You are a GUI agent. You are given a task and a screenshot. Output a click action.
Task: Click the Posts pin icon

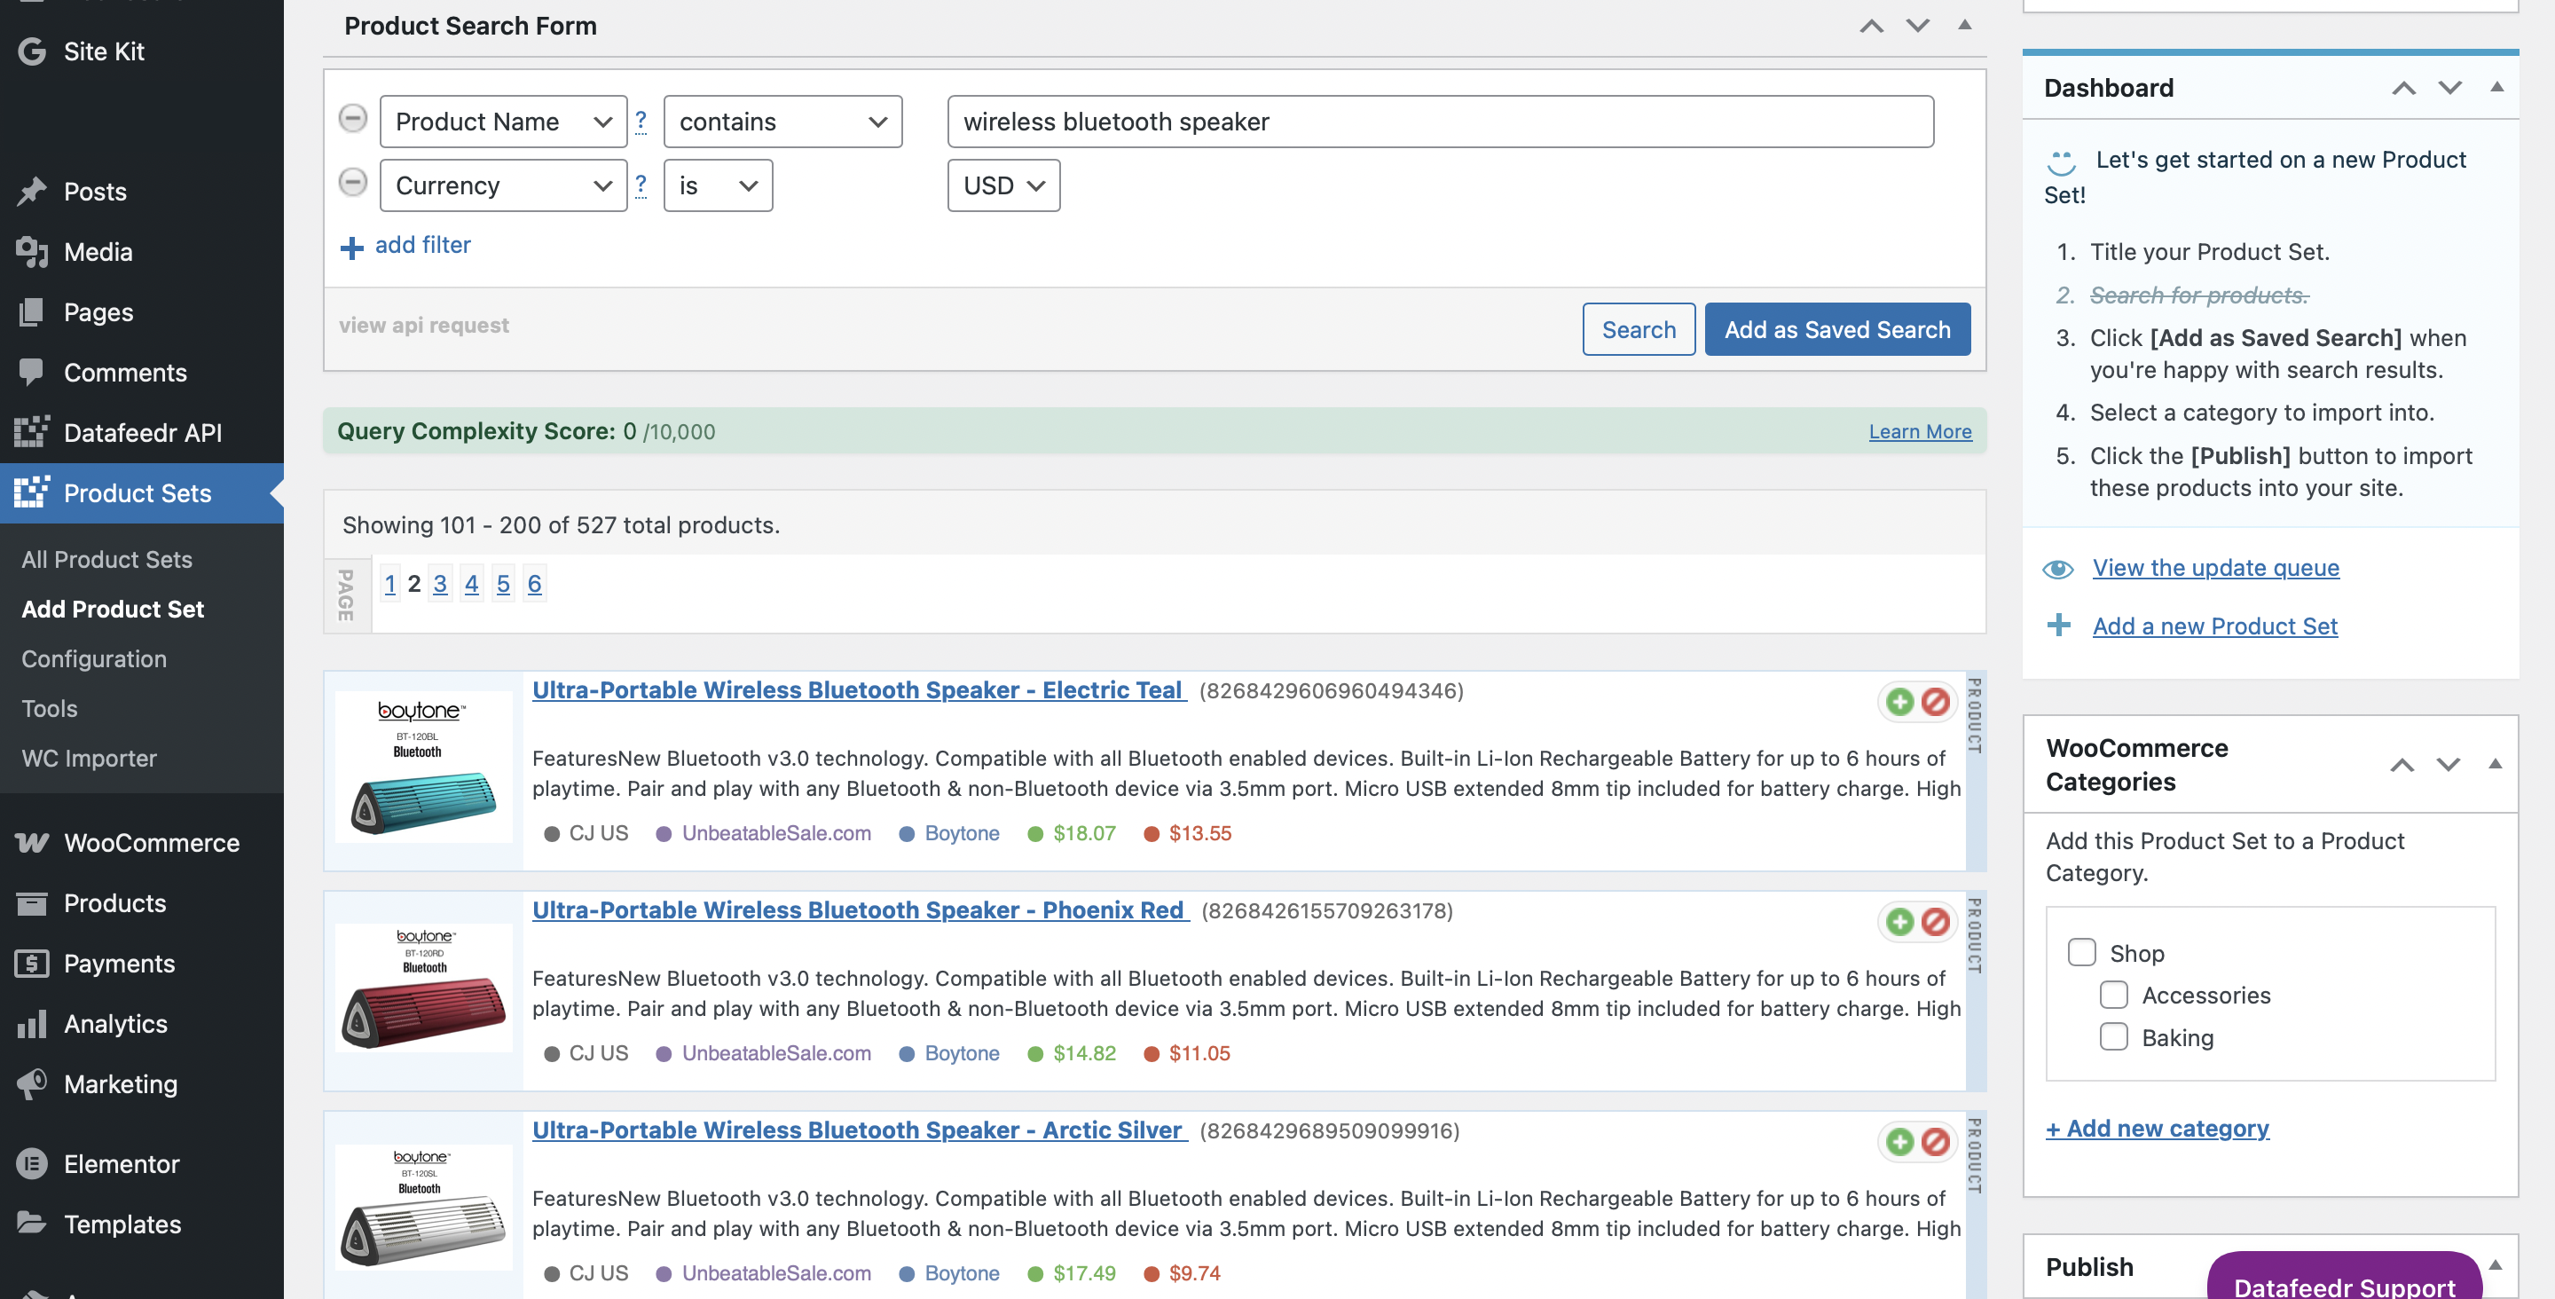(x=32, y=191)
